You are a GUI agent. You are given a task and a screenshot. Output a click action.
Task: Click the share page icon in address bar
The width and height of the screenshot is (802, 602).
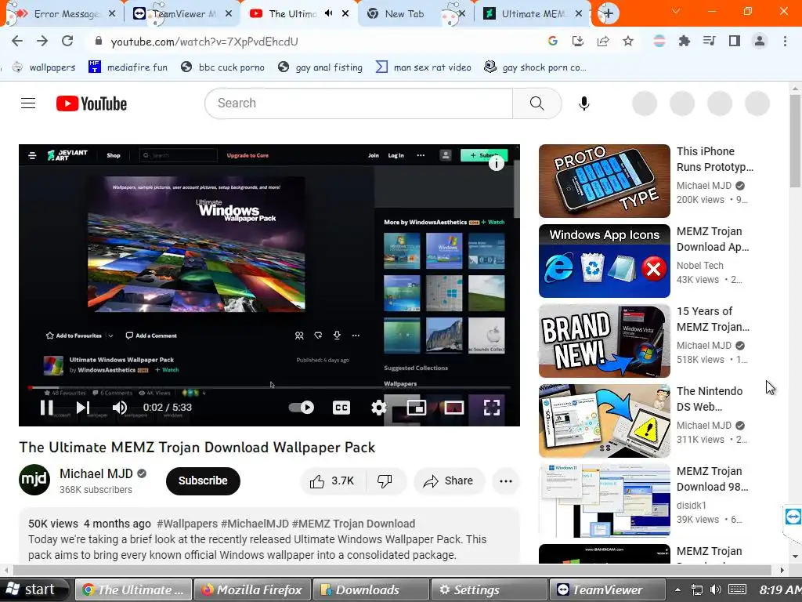tap(603, 42)
